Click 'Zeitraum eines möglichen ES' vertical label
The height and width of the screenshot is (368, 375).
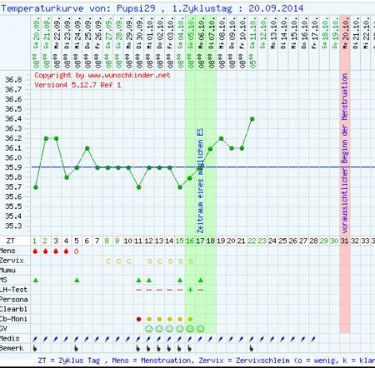point(200,181)
